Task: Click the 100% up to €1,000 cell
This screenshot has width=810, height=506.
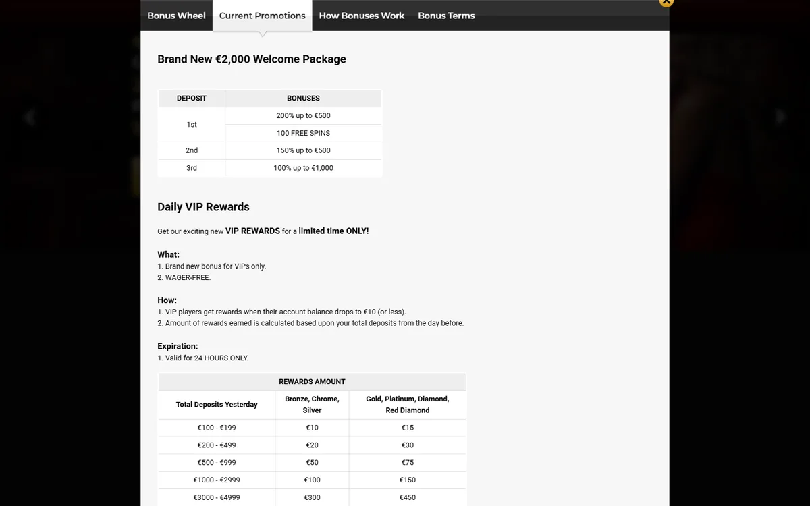Action: (x=304, y=168)
